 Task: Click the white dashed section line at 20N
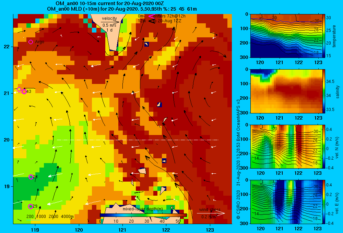138,140
